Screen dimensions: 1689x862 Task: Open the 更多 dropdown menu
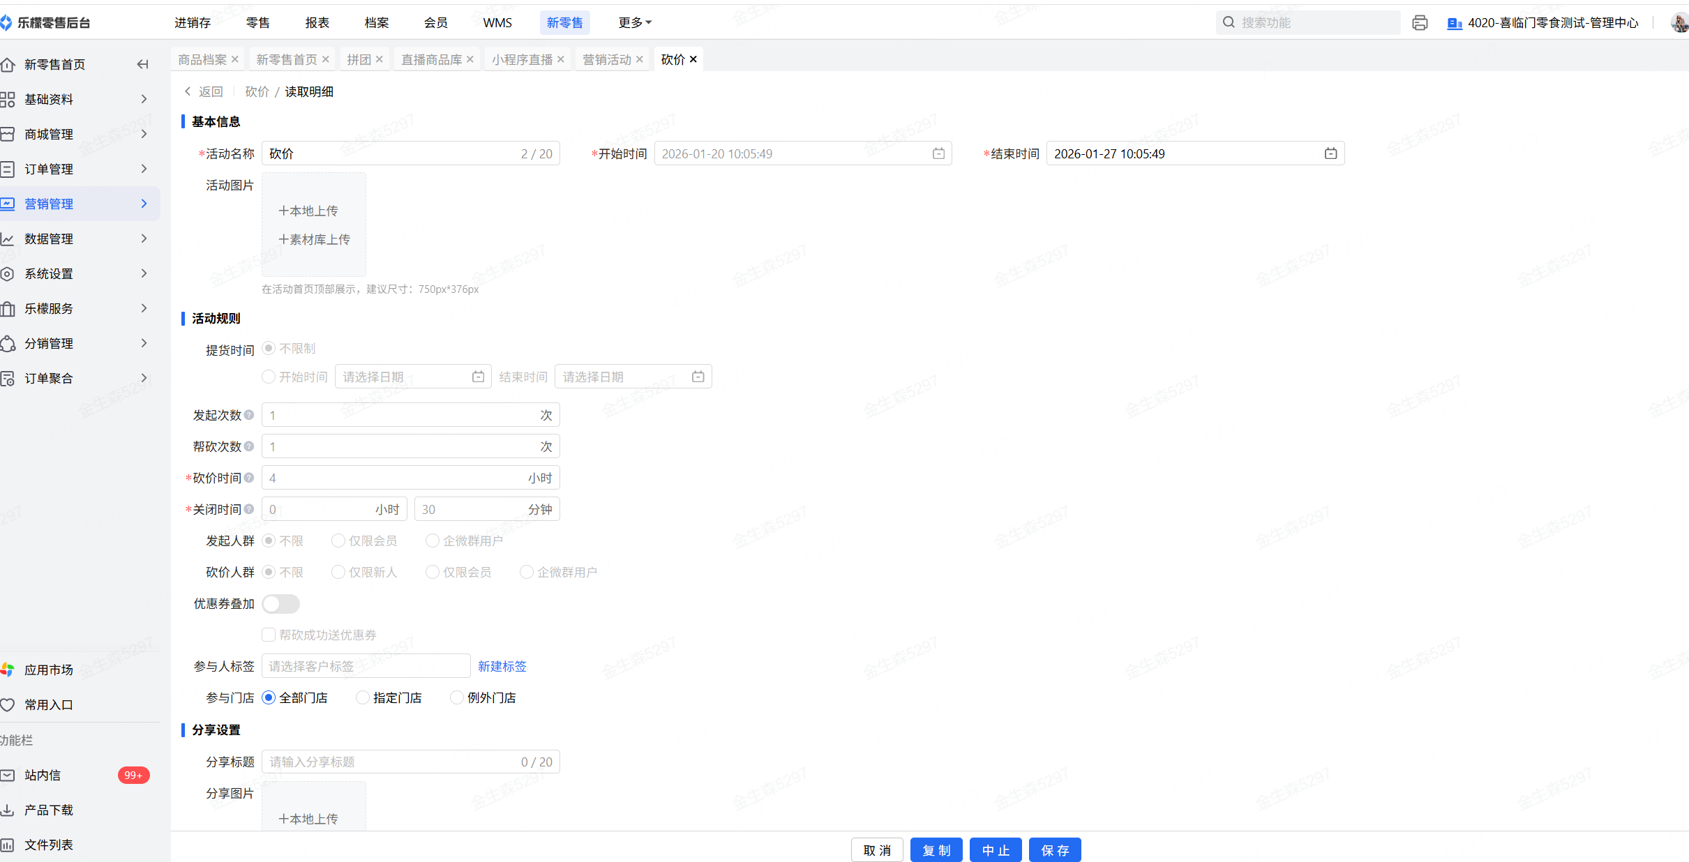coord(634,23)
